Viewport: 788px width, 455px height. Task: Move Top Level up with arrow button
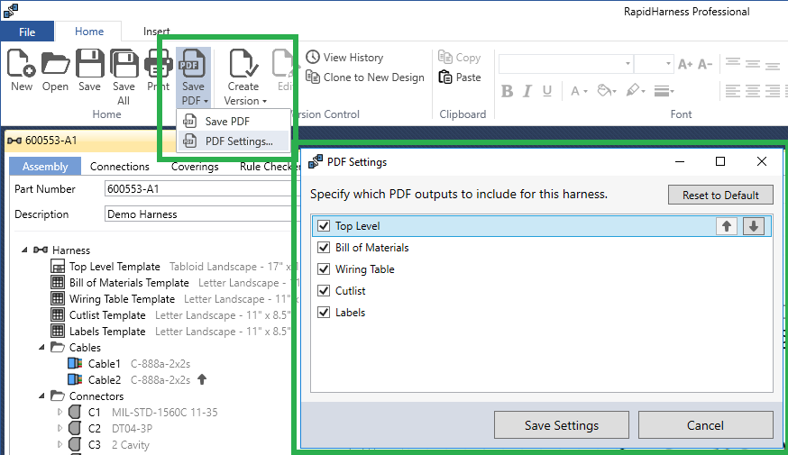(x=727, y=226)
